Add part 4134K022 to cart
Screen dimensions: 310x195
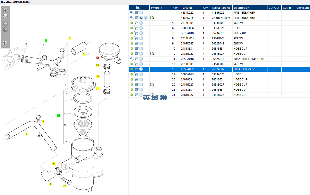(x=136, y=13)
